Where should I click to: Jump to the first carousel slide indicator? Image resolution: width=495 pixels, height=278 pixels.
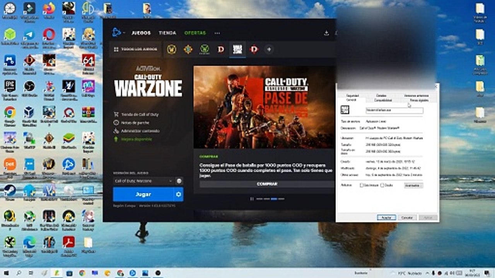pyautogui.click(x=259, y=199)
